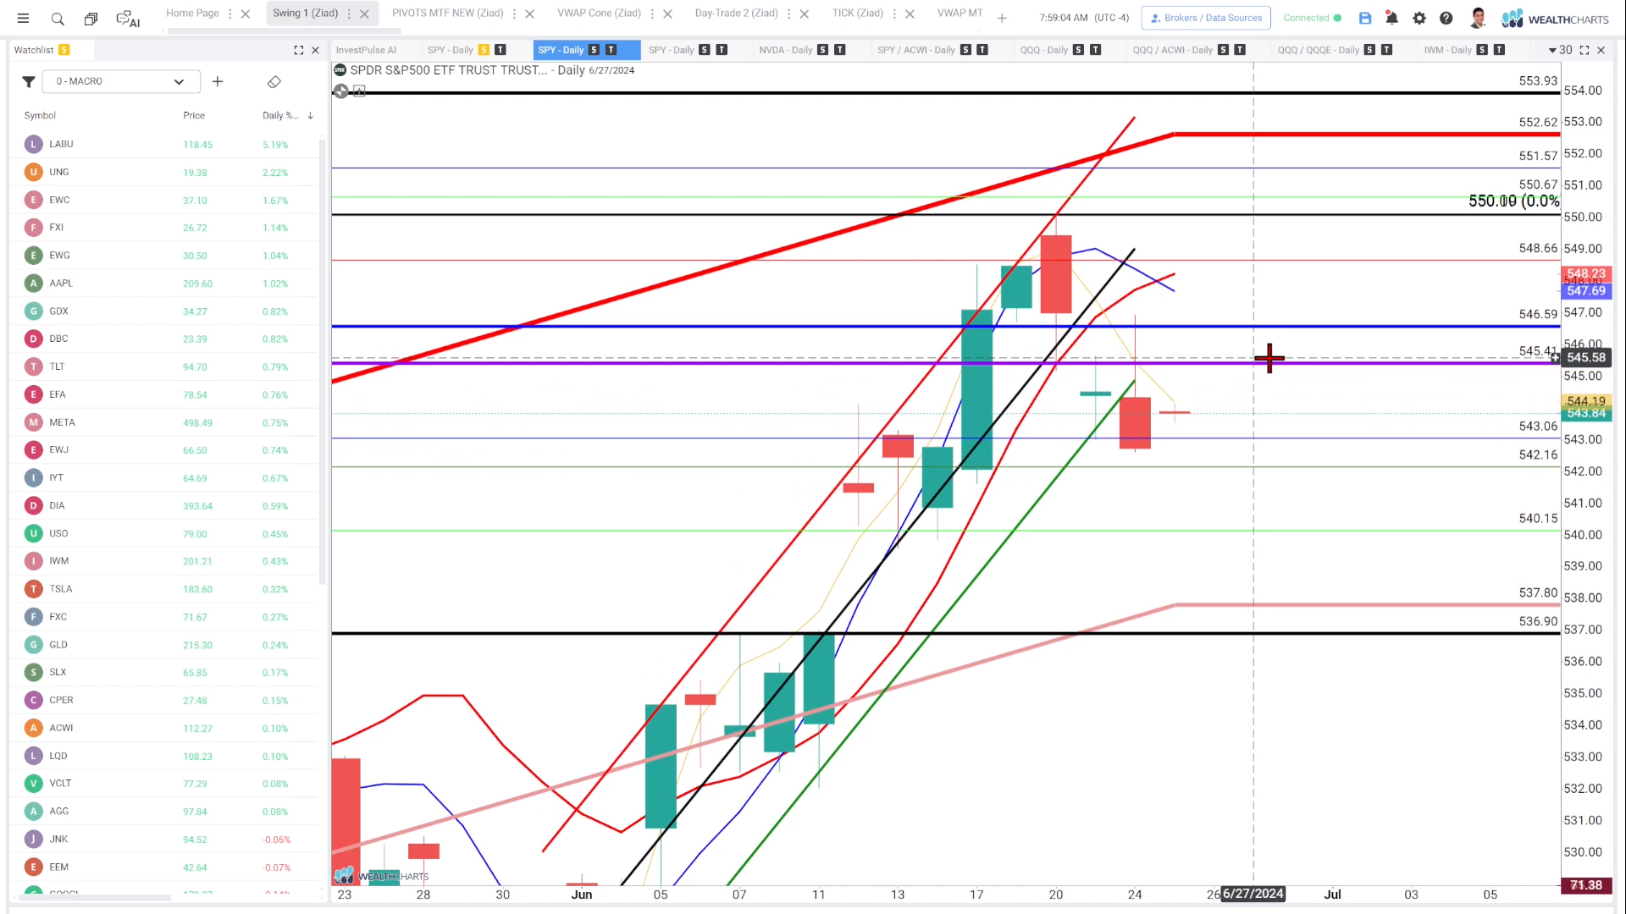Open the SPY / ACWI - Daily tab
This screenshot has width=1626, height=914.
coord(915,50)
